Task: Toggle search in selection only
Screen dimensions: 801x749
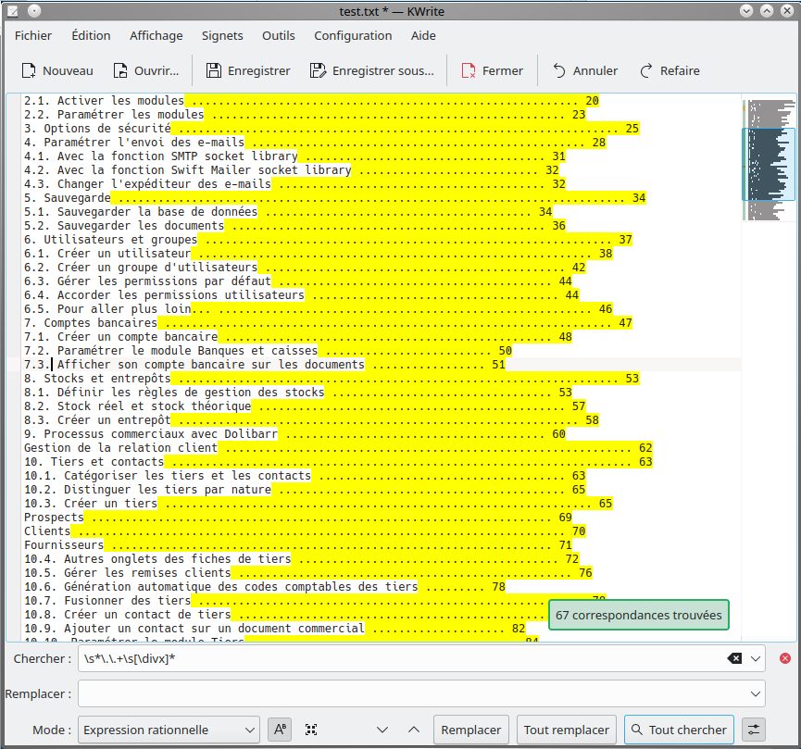Action: click(311, 730)
